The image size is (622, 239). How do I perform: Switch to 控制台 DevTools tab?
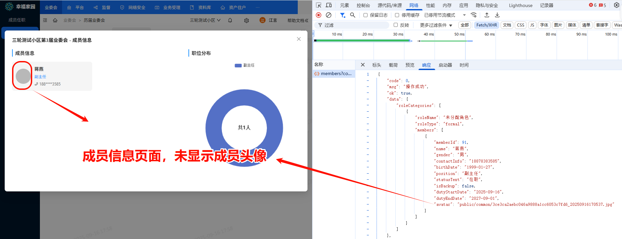363,5
